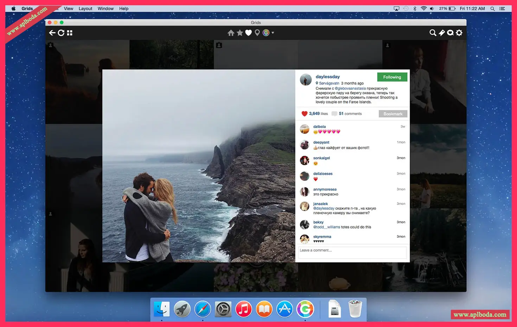The image size is (517, 327).
Task: Open bookmarks tag icon in toolbar
Action: pyautogui.click(x=442, y=33)
